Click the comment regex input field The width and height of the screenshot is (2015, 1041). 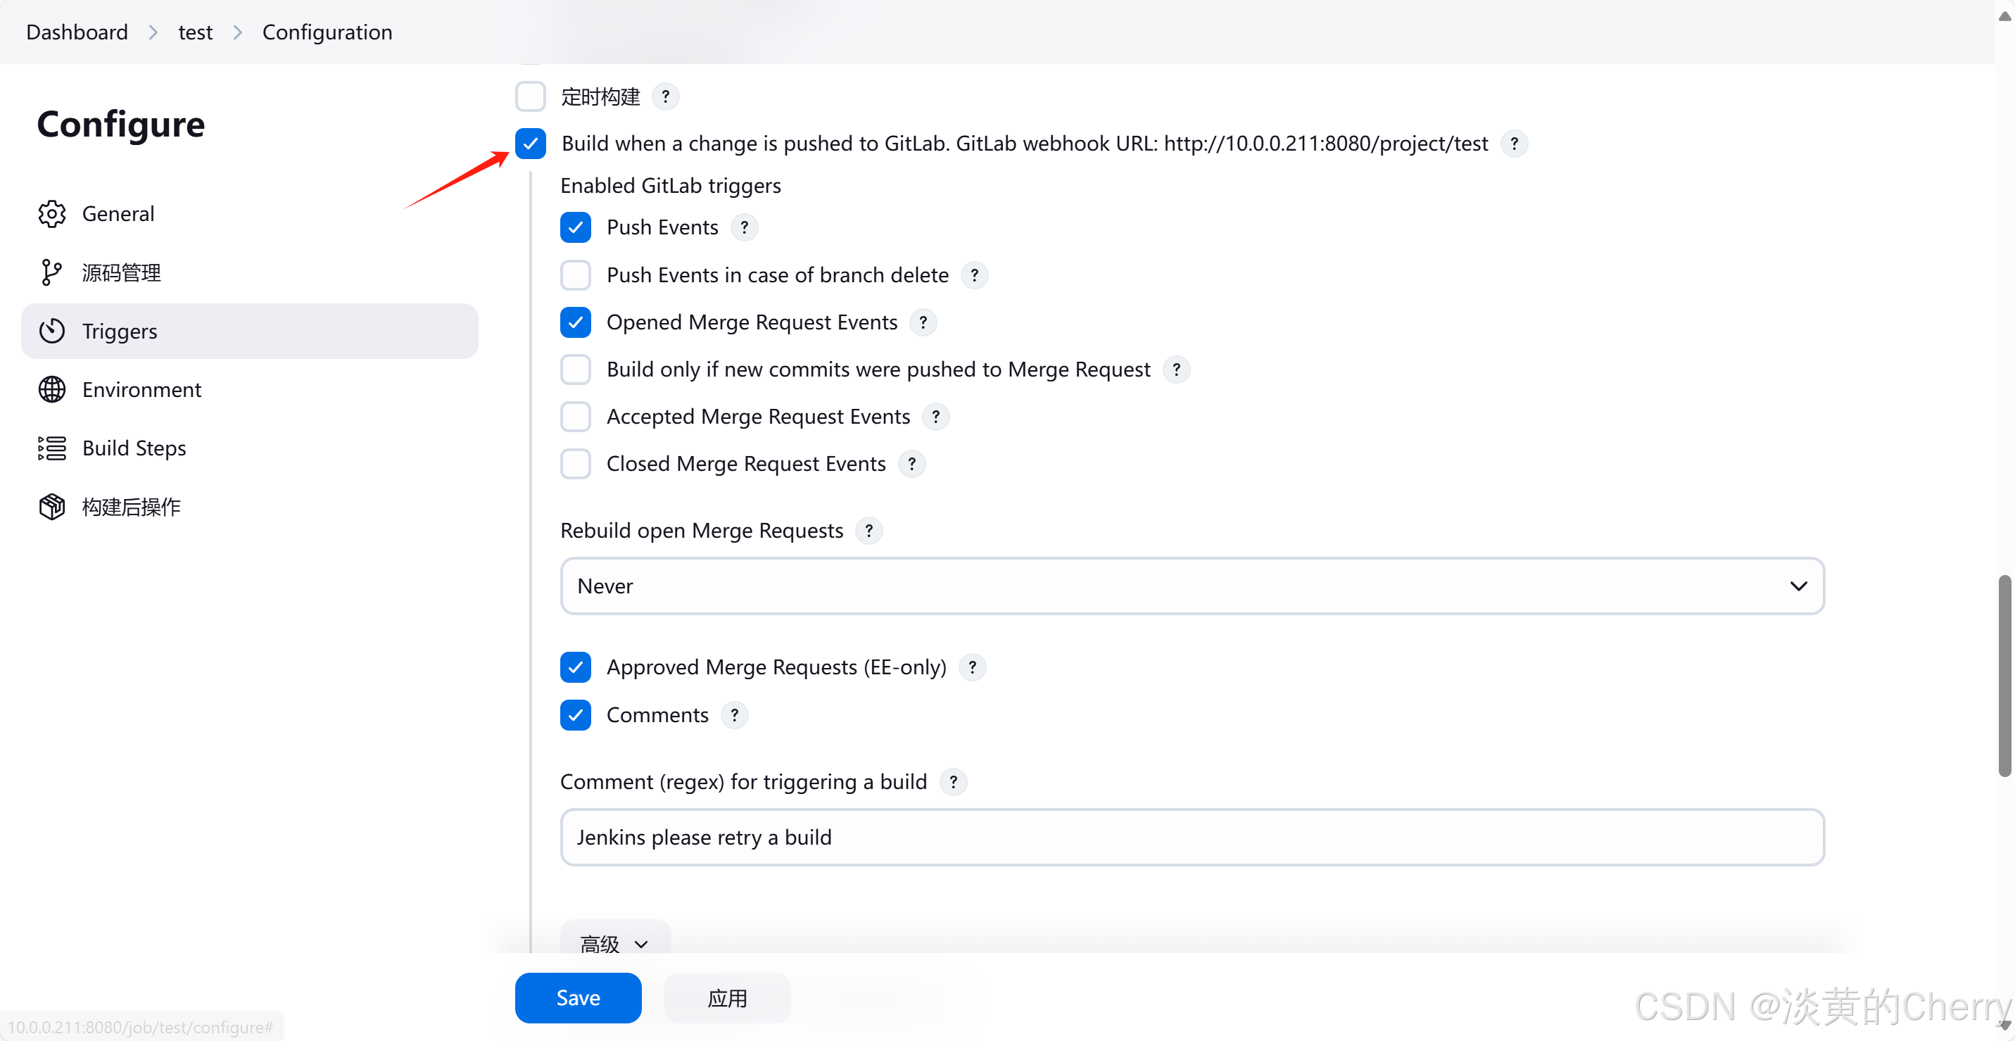tap(1192, 837)
